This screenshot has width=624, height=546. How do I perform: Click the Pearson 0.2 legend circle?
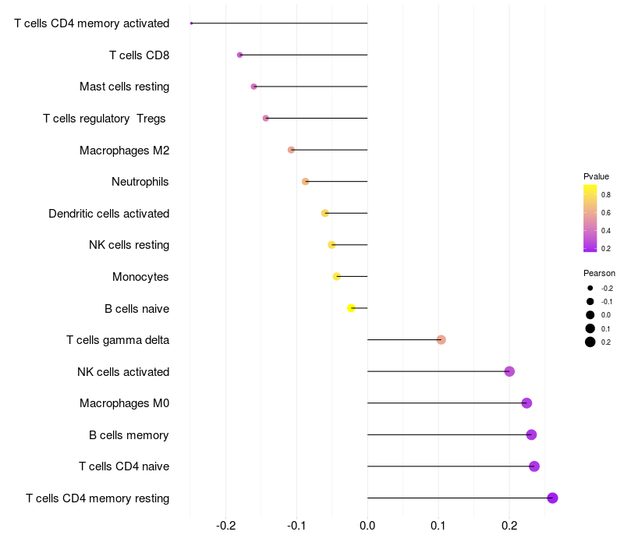click(x=590, y=342)
